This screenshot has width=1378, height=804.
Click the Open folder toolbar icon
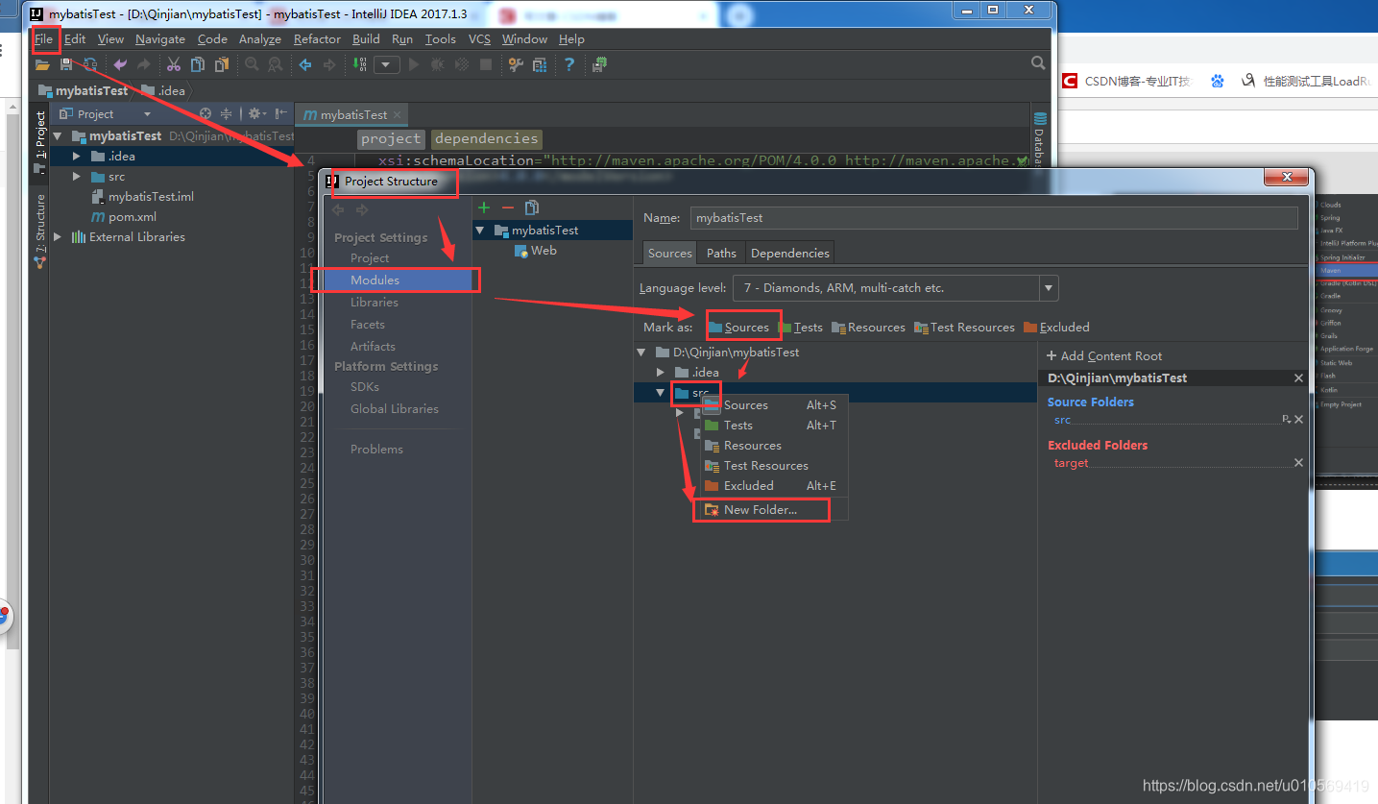(x=42, y=64)
